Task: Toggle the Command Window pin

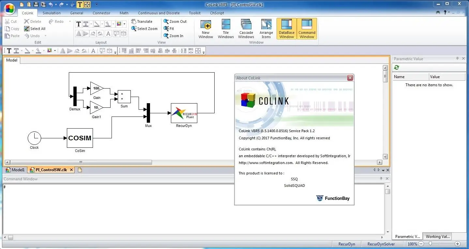Action: [x=381, y=179]
